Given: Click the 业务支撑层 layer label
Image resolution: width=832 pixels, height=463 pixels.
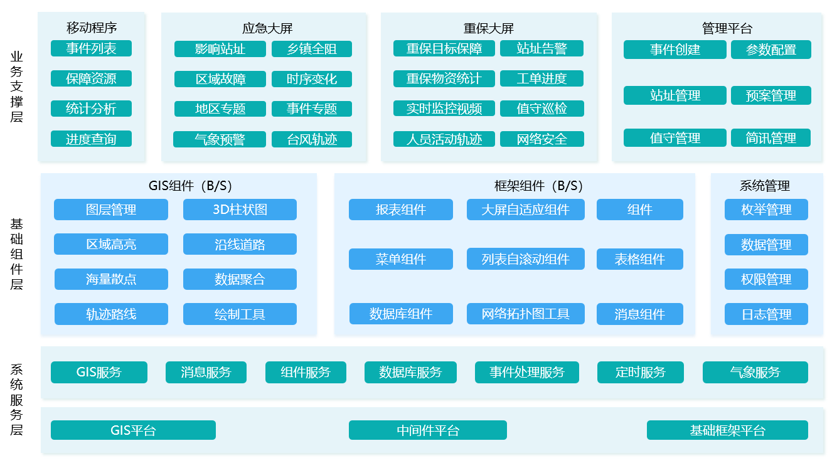Looking at the screenshot, I should click(16, 87).
